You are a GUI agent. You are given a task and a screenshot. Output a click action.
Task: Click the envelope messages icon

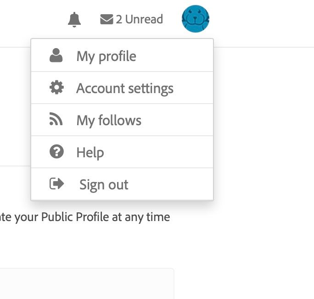pyautogui.click(x=107, y=19)
